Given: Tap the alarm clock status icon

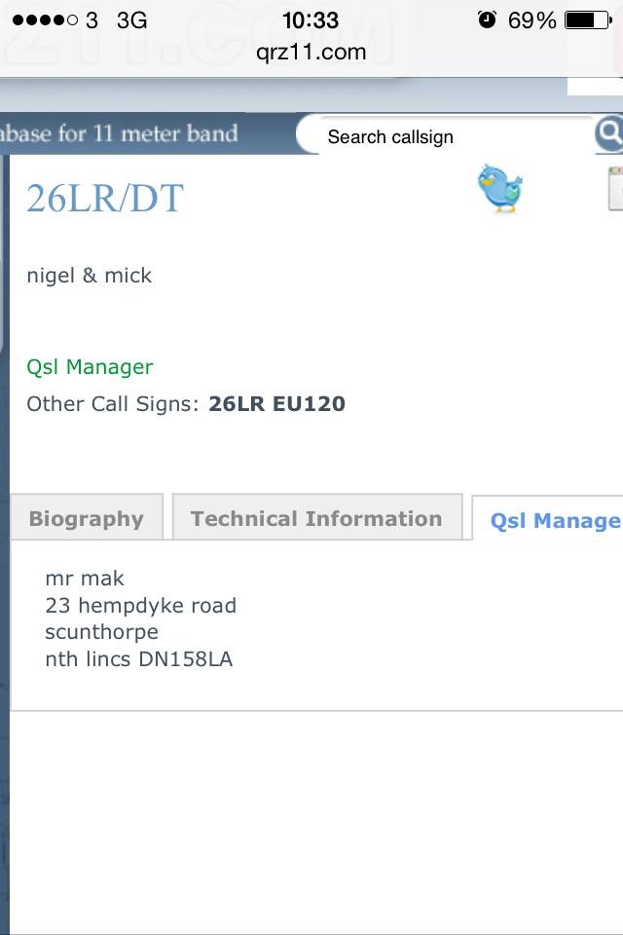Looking at the screenshot, I should point(487,19).
